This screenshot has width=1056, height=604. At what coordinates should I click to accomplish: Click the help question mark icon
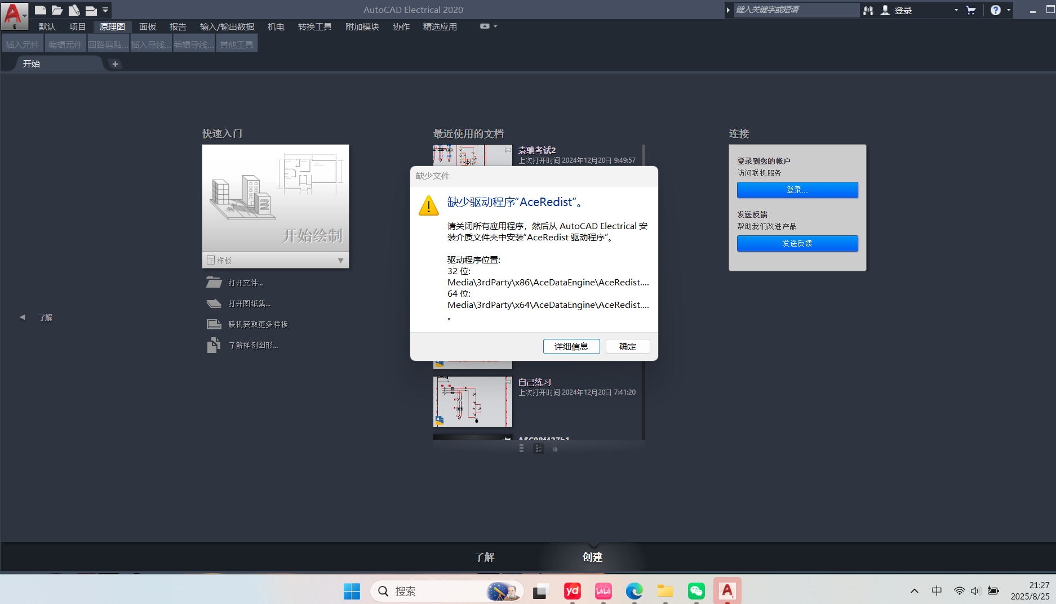tap(996, 10)
